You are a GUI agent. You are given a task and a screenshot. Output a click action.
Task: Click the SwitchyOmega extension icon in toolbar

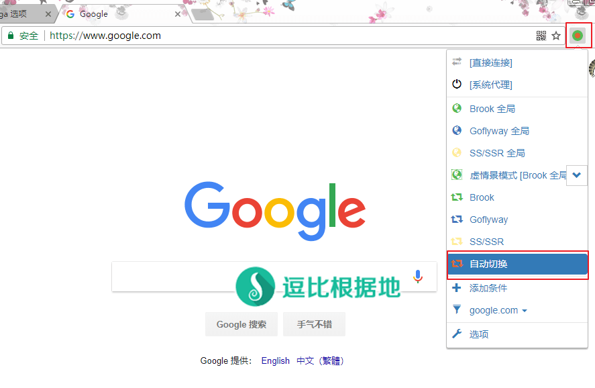coord(577,36)
